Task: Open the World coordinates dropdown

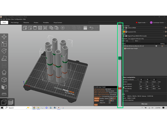Action: [x=131, y=80]
